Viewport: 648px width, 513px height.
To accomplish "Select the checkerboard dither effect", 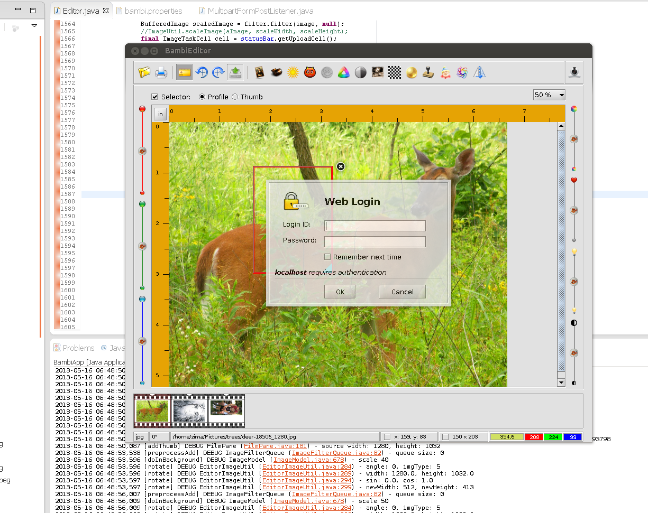I will 394,72.
